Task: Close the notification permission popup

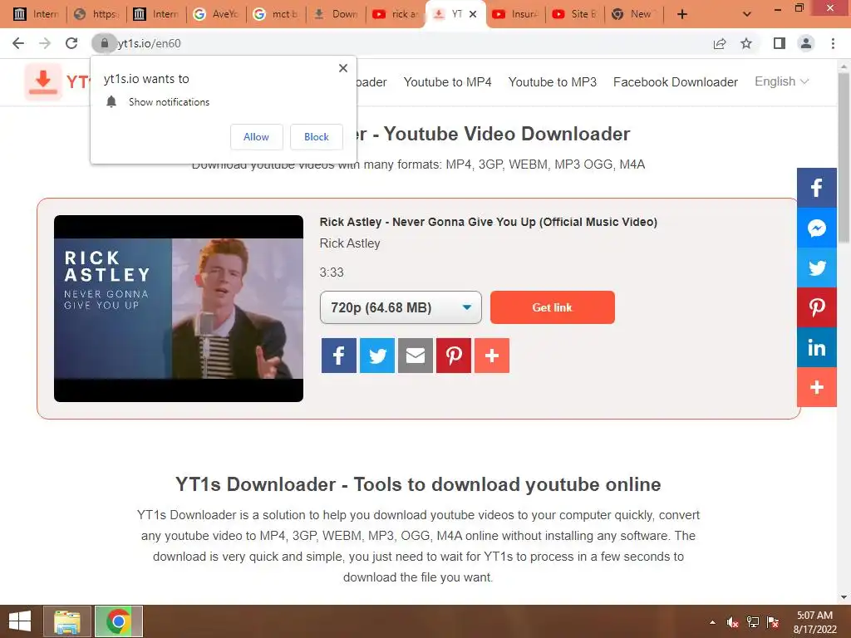Action: coord(343,68)
